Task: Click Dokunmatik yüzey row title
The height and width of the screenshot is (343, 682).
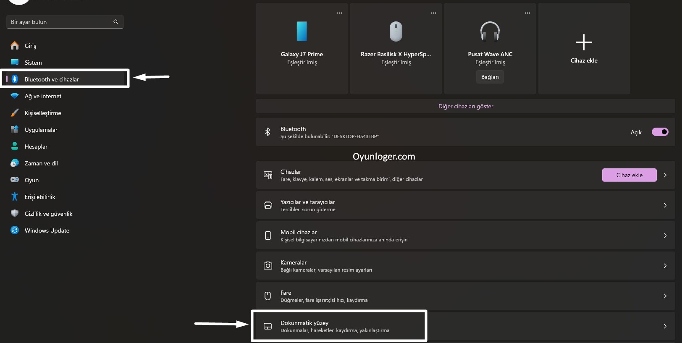Action: coord(304,323)
